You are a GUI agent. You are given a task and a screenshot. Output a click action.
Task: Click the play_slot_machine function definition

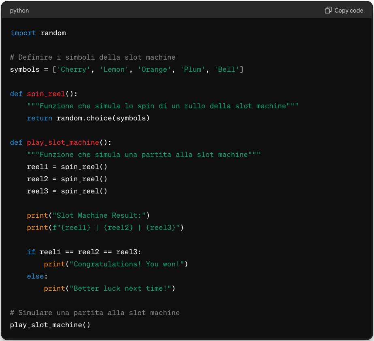click(x=63, y=142)
